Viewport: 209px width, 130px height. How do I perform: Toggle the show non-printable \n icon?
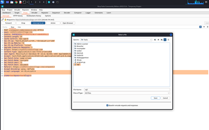pyautogui.click(x=204, y=27)
